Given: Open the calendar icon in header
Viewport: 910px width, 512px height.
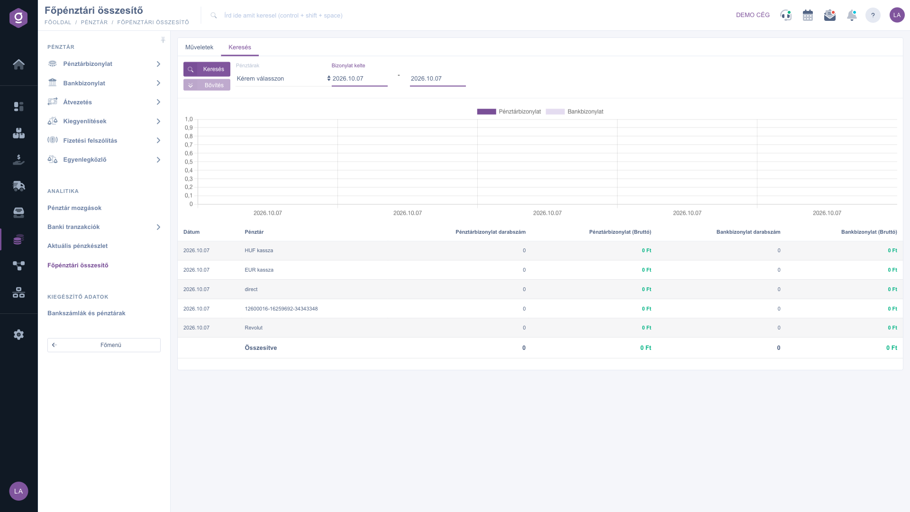Looking at the screenshot, I should [808, 15].
